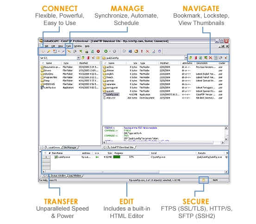
Task: Switch to the Log Window tab
Action: pyautogui.click(x=75, y=176)
